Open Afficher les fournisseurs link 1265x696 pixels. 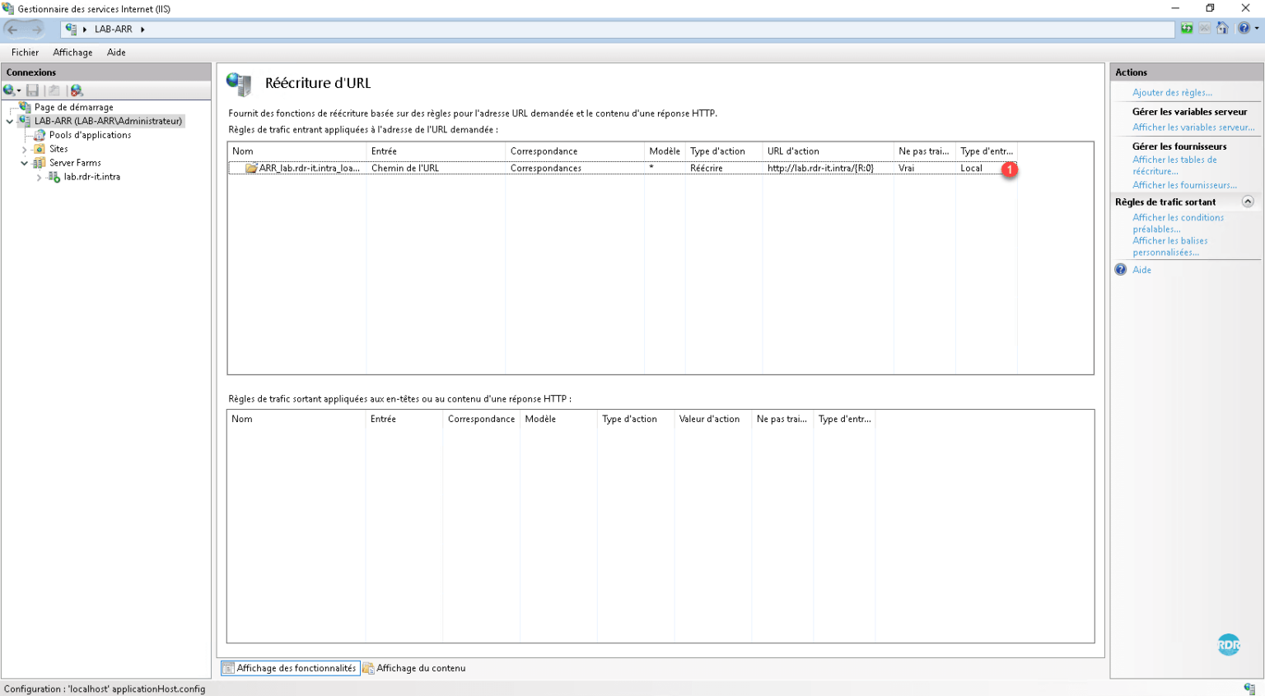[x=1184, y=185]
